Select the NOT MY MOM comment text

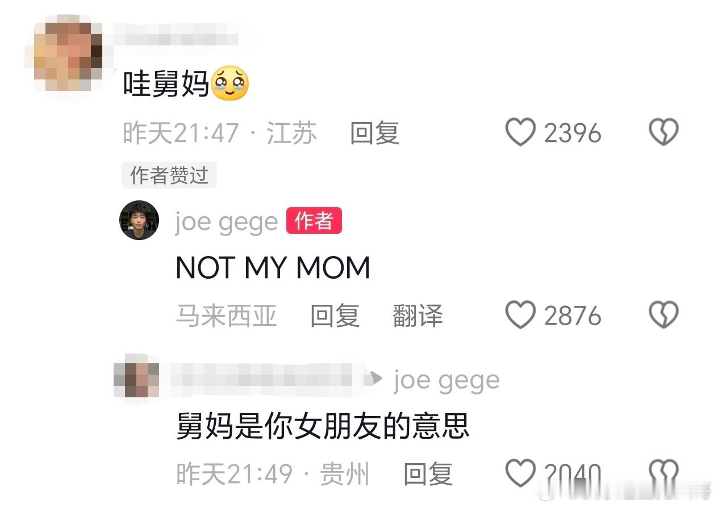273,267
